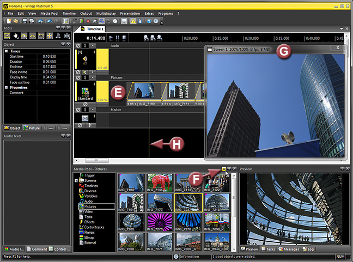Switch to the Messages tab in Preview panel
Viewport: 353px width, 262px height.
289,249
